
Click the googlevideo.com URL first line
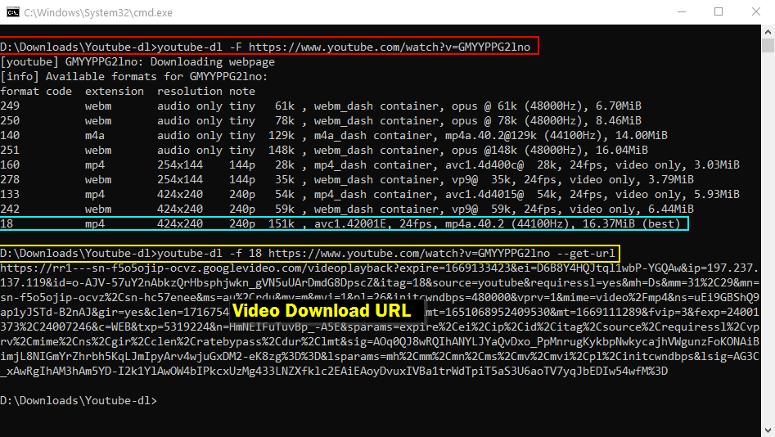click(x=380, y=268)
